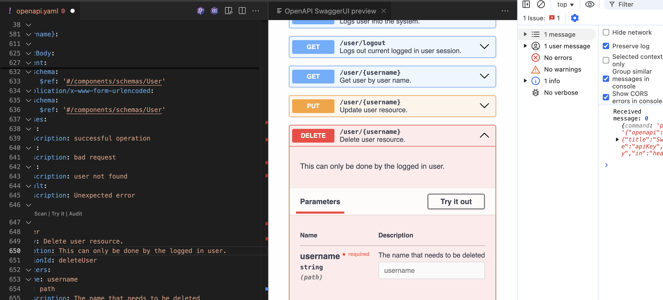Click 'user not found' text on line 643
The width and height of the screenshot is (663, 300).
pos(101,176)
